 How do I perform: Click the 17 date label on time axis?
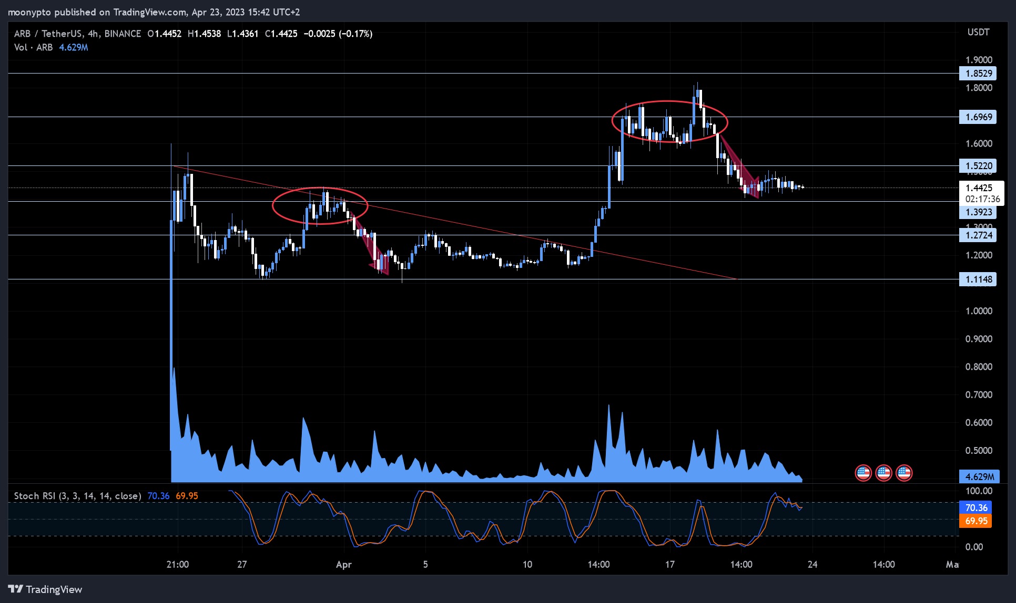click(669, 565)
